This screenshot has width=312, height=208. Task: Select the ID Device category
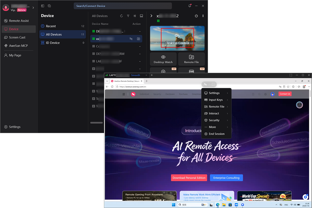point(62,43)
